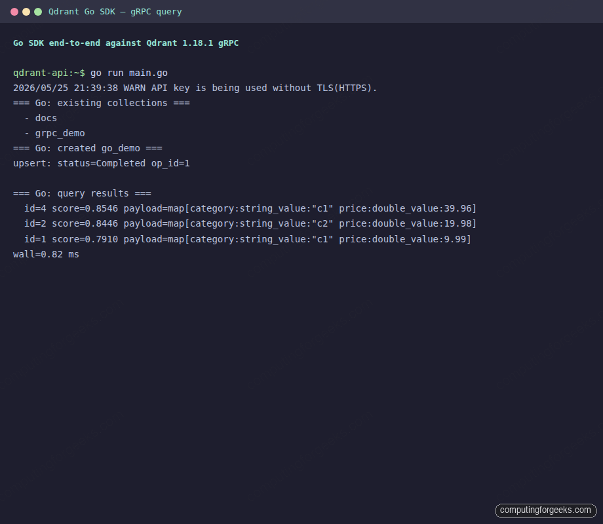The width and height of the screenshot is (603, 524).
Task: Select the WARN API key without TLS line
Action: pos(195,88)
